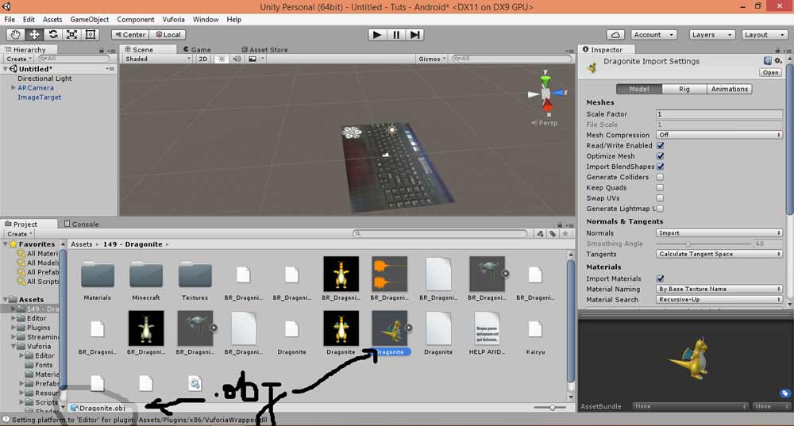794x426 pixels.
Task: Click the Scale Factor input field
Action: pyautogui.click(x=719, y=113)
